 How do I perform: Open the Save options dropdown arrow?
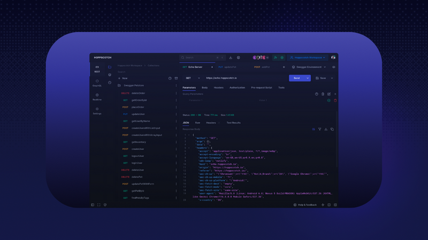[x=332, y=78]
